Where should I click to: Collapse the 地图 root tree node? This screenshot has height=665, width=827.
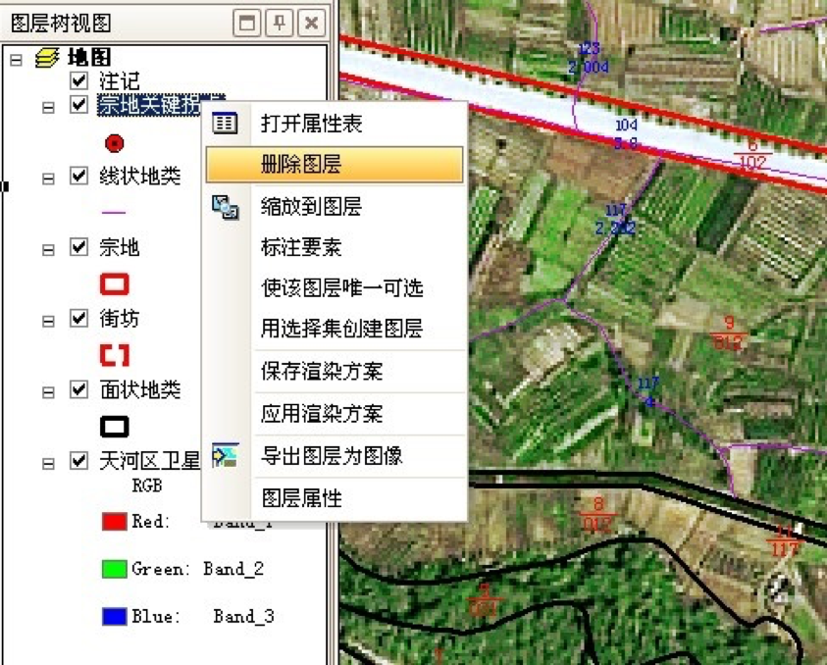tap(15, 59)
